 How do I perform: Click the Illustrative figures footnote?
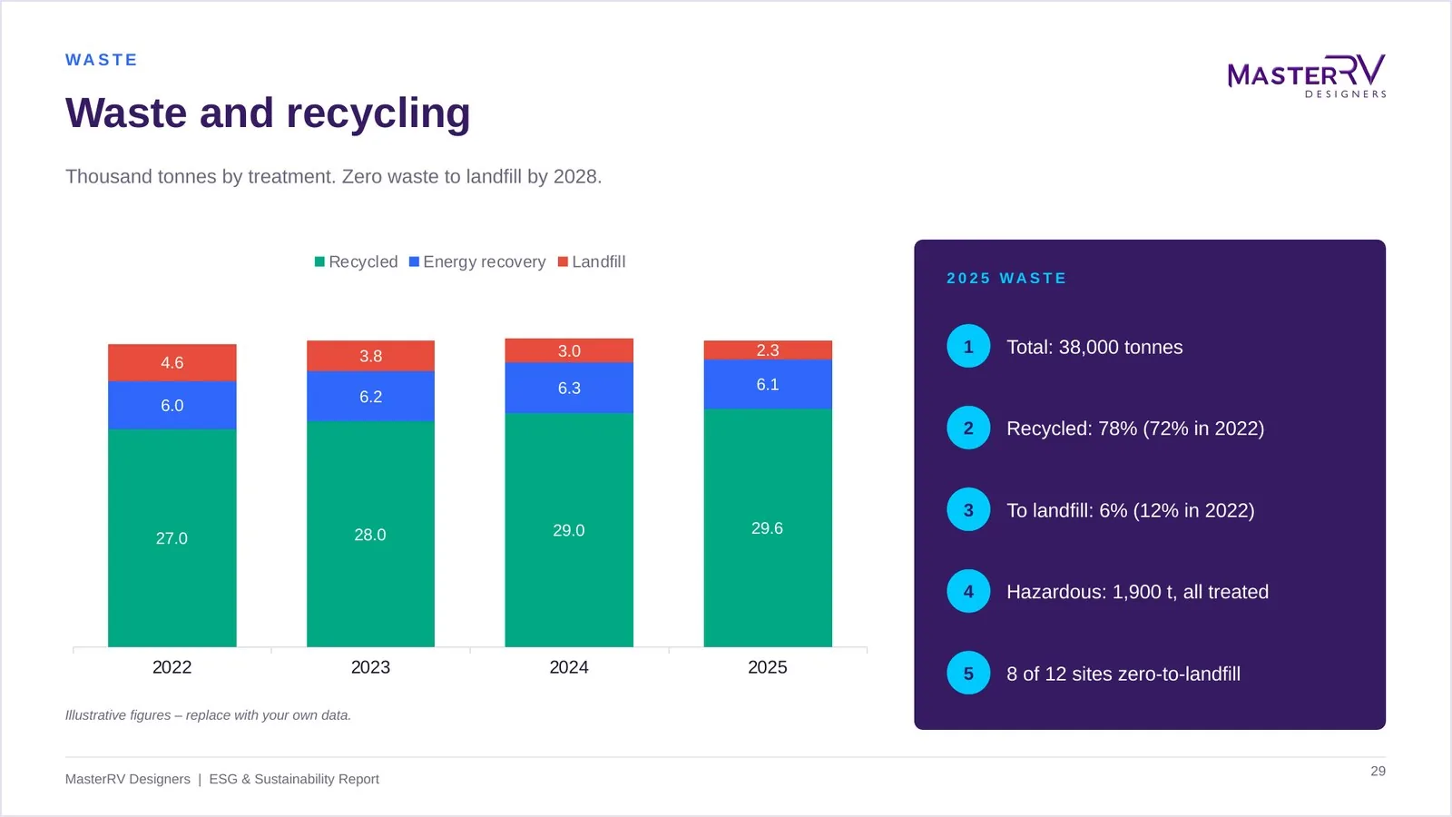[x=208, y=715]
